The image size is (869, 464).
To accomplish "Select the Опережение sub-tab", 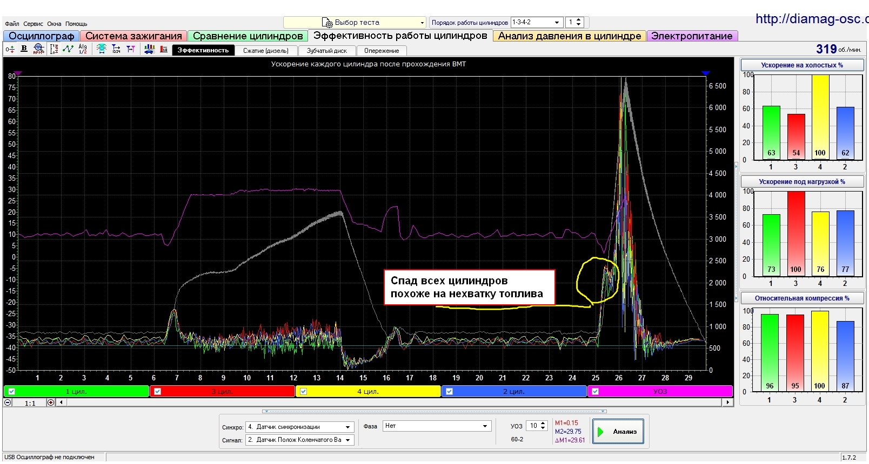I will point(382,50).
